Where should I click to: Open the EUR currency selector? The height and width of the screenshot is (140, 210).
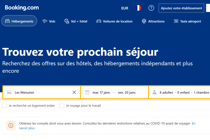pos(125,8)
